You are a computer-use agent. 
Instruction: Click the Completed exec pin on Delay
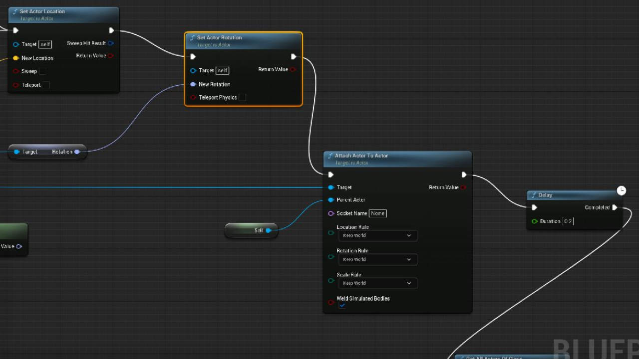tap(615, 207)
